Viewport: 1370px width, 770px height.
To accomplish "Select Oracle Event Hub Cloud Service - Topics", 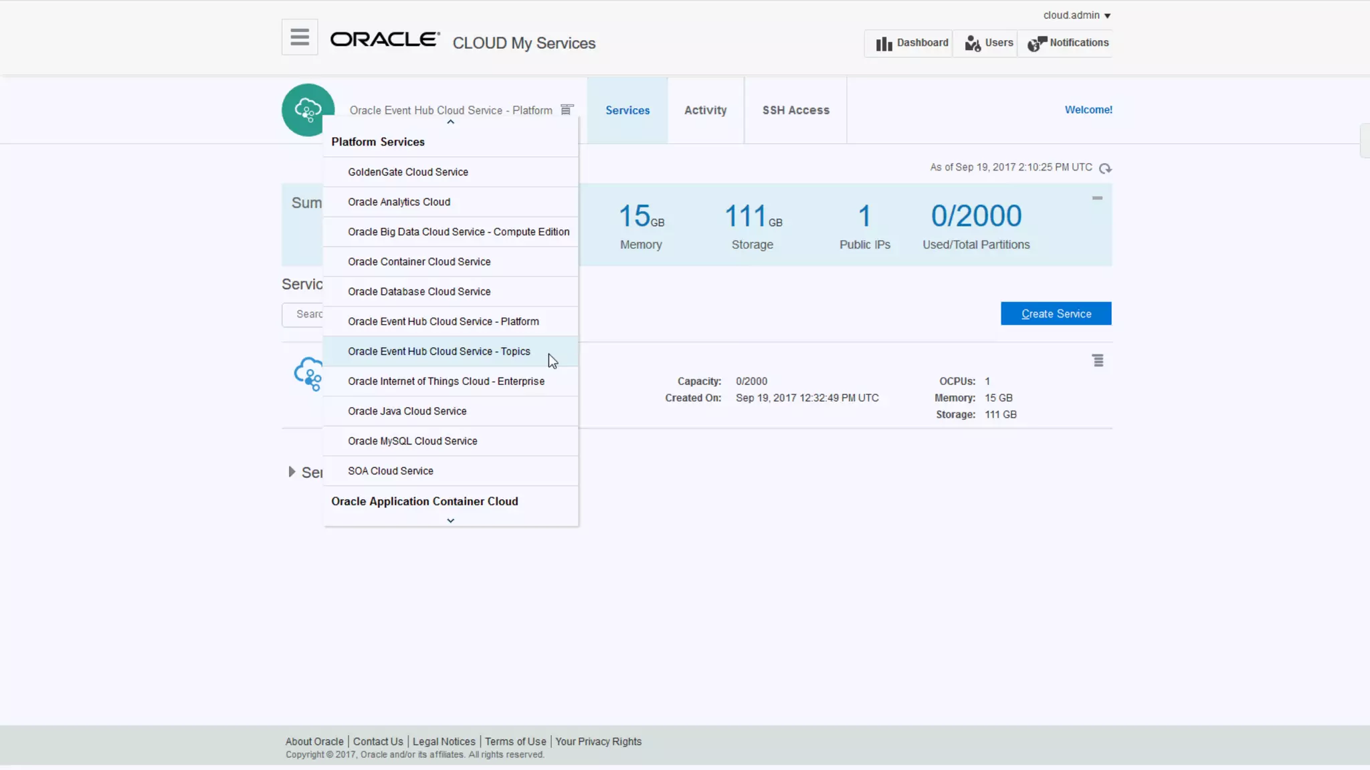I will (439, 352).
